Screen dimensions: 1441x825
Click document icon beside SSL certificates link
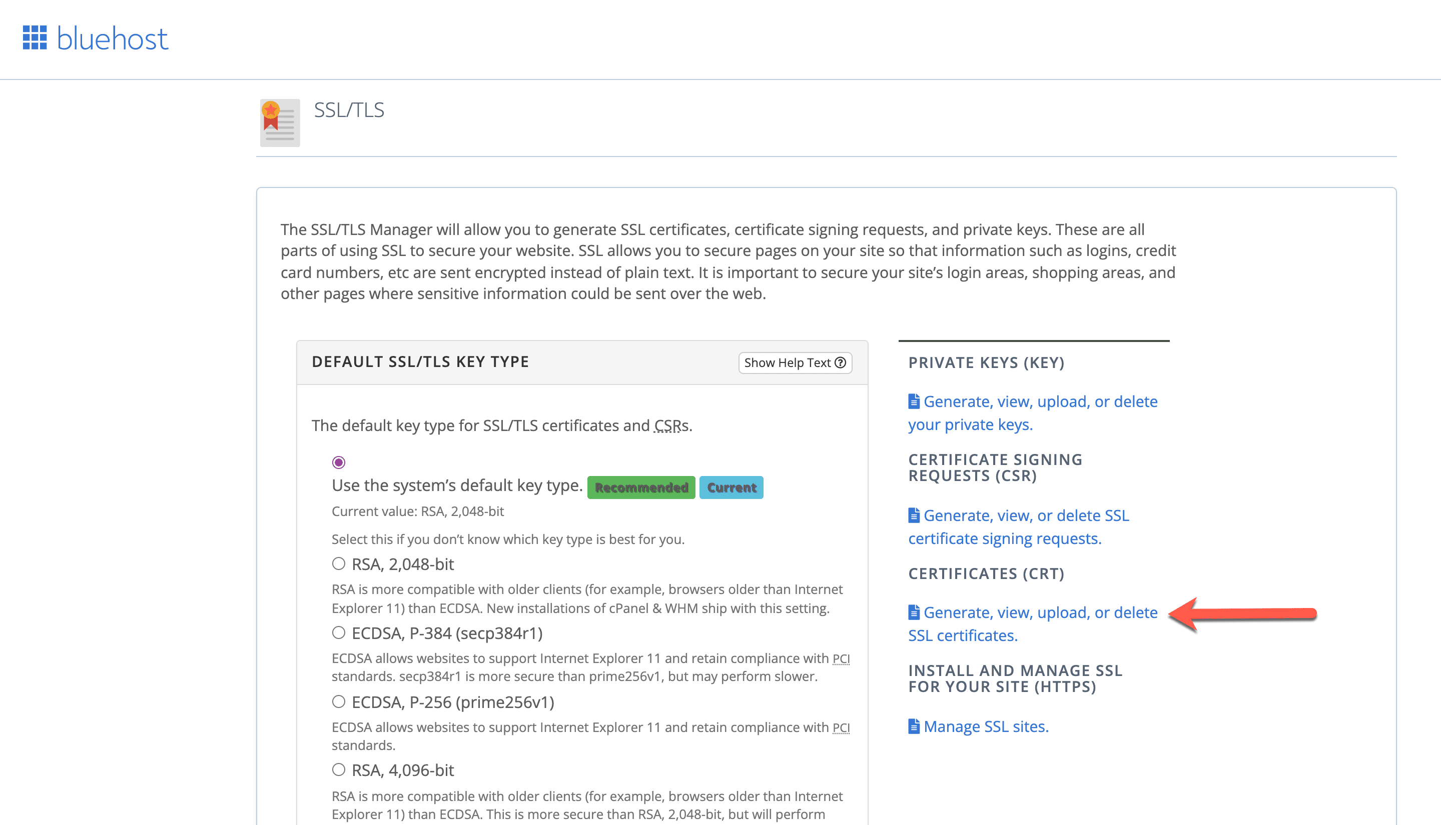point(914,612)
